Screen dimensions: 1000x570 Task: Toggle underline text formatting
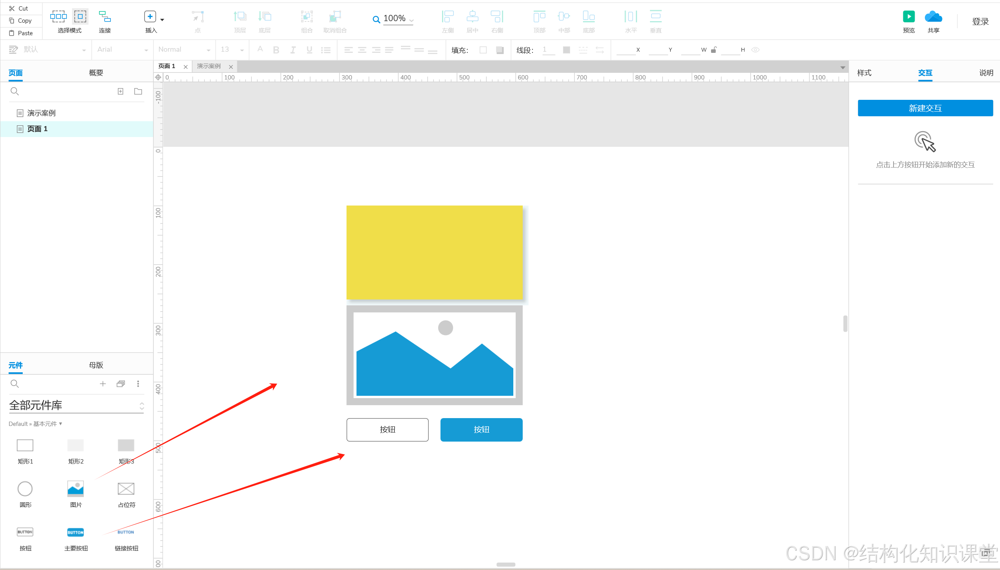[309, 50]
